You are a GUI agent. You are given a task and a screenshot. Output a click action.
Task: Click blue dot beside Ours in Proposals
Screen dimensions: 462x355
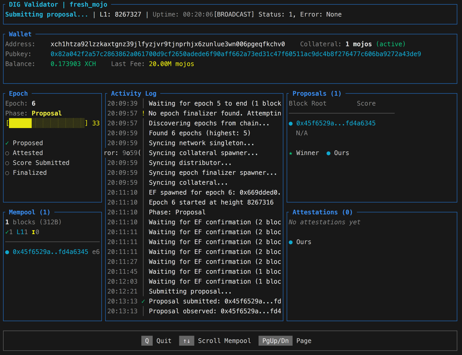(328, 153)
